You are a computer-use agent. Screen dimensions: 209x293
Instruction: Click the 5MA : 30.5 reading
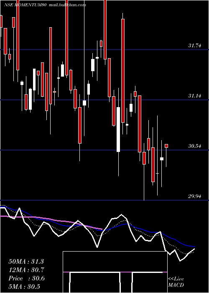[24, 287]
